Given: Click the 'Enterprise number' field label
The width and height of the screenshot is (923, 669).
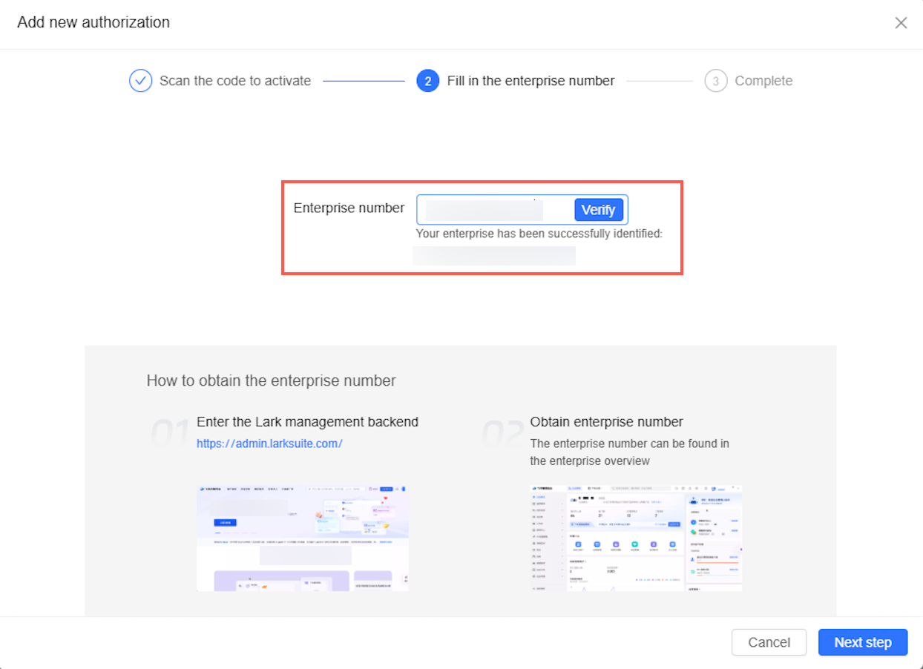Looking at the screenshot, I should 349,208.
